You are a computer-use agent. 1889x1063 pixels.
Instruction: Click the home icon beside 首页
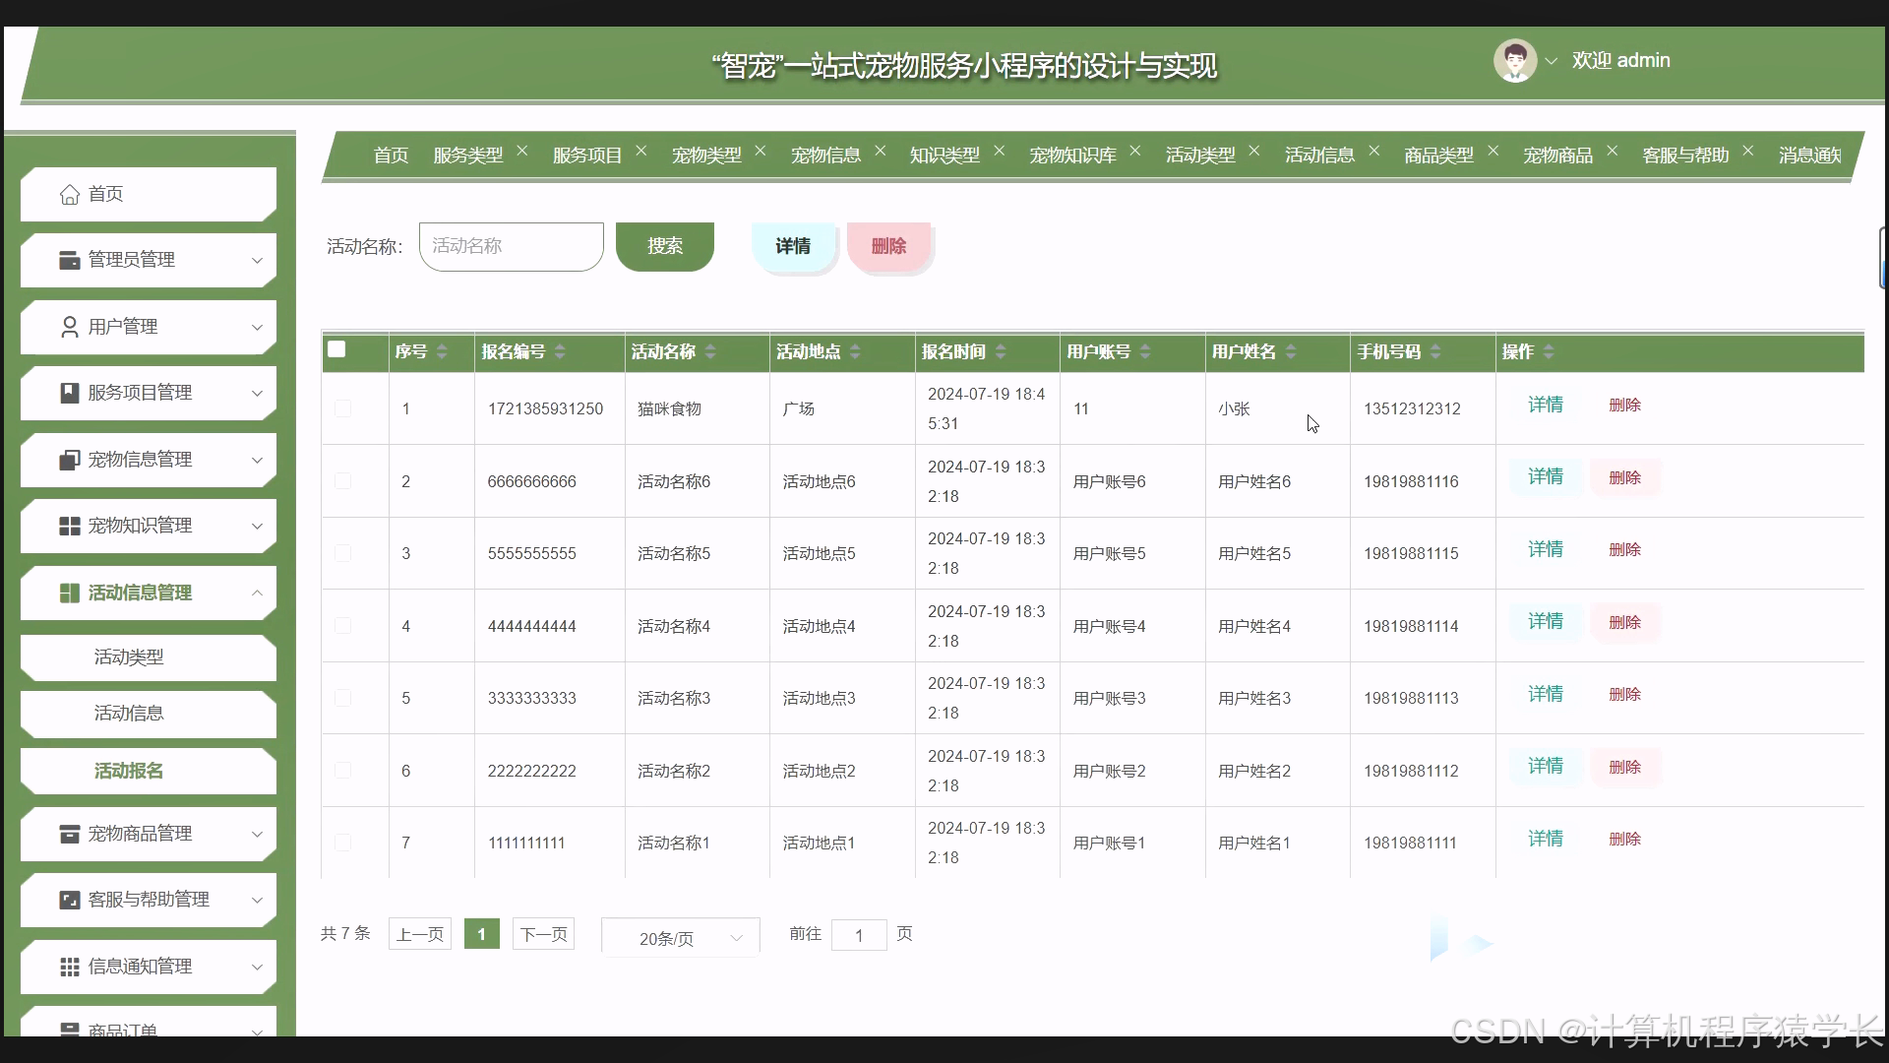point(69,194)
